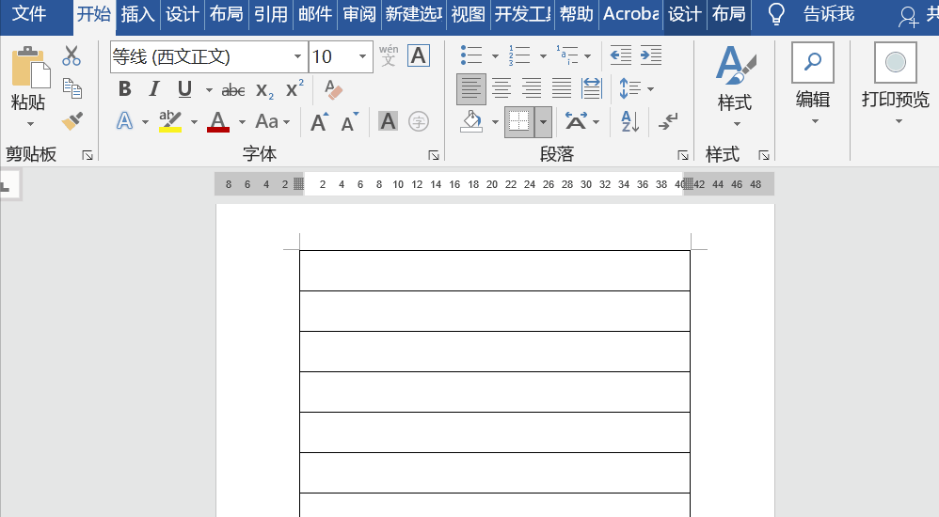The width and height of the screenshot is (939, 517).
Task: Open the font size dropdown
Action: point(363,56)
